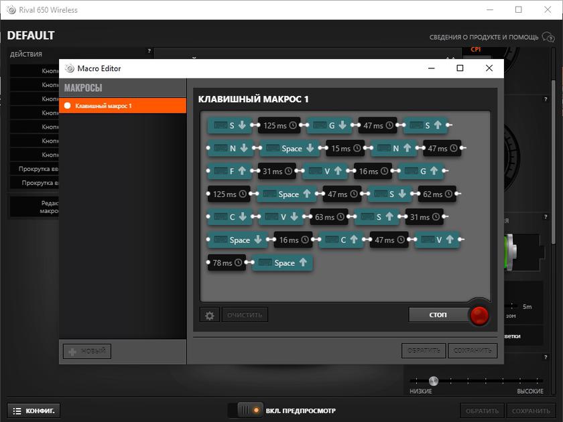Click the 'G' key down macro block

point(328,125)
